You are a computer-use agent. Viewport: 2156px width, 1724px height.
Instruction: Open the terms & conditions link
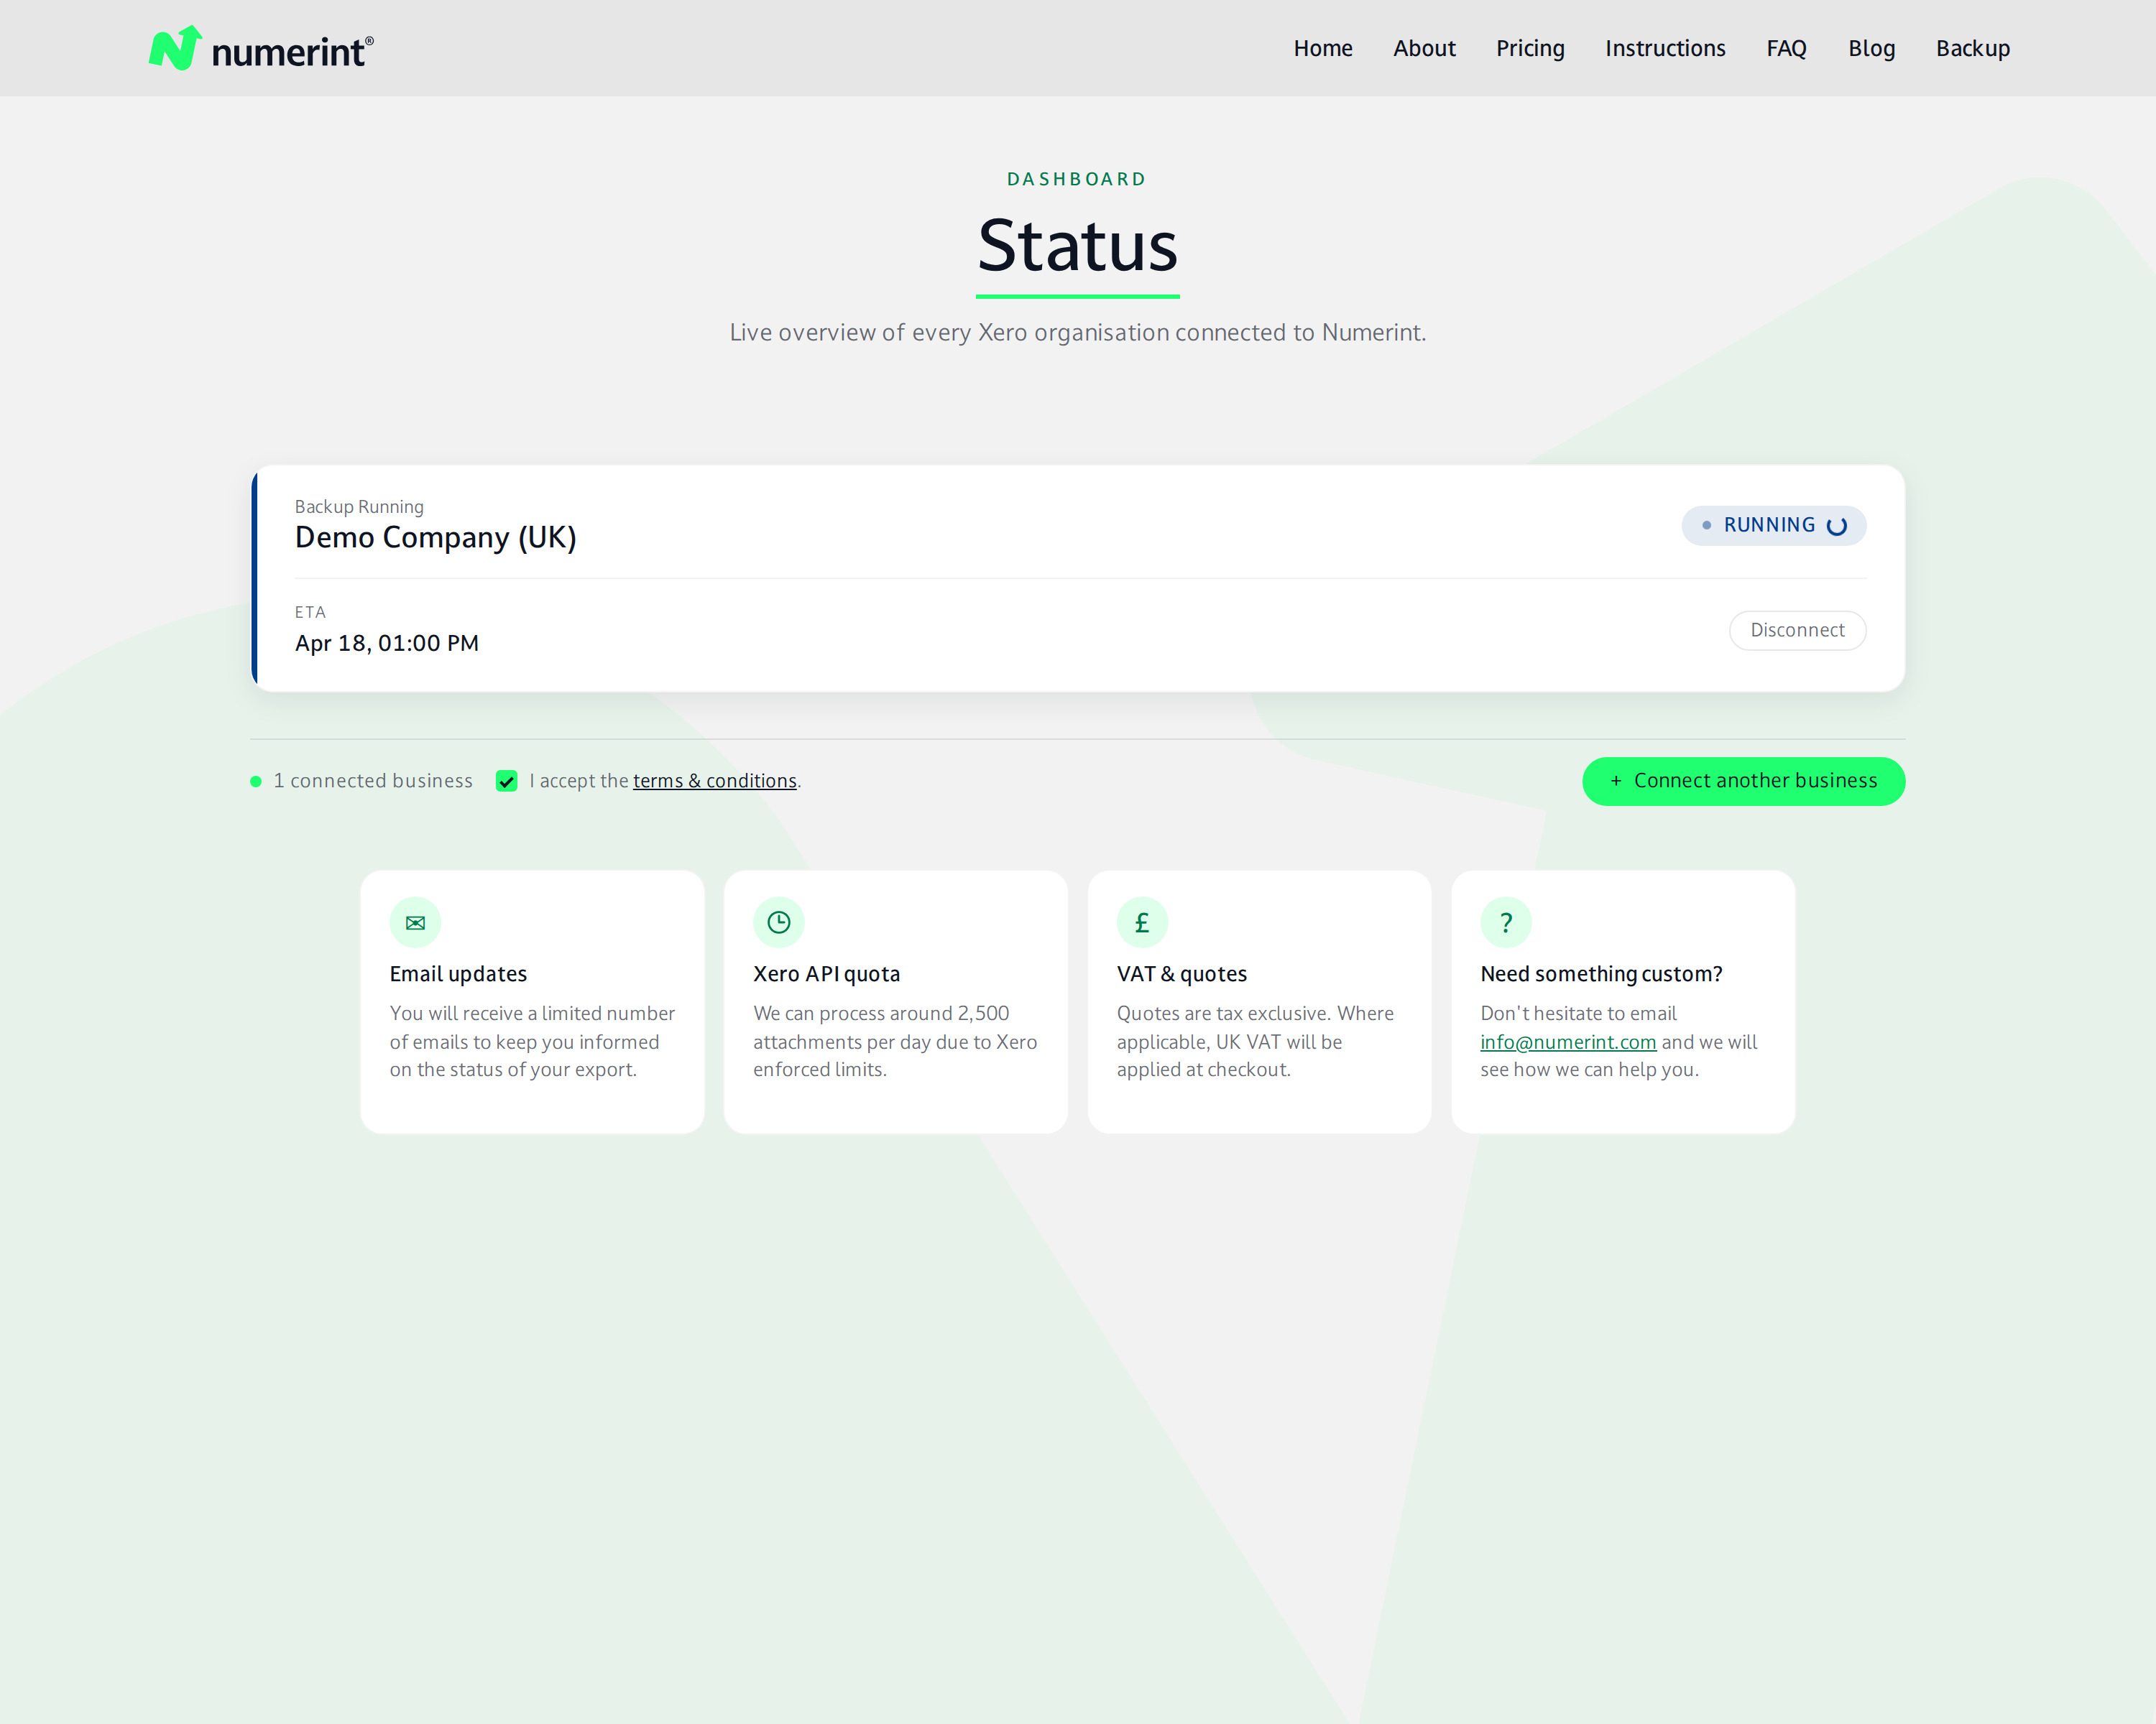click(x=714, y=781)
